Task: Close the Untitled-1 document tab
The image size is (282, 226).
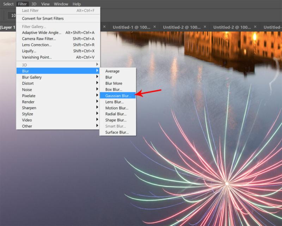Action: tap(154, 27)
